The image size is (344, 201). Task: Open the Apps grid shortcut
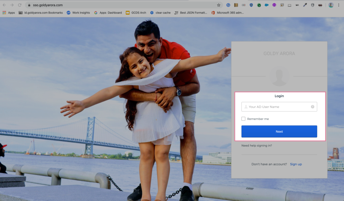pyautogui.click(x=9, y=13)
